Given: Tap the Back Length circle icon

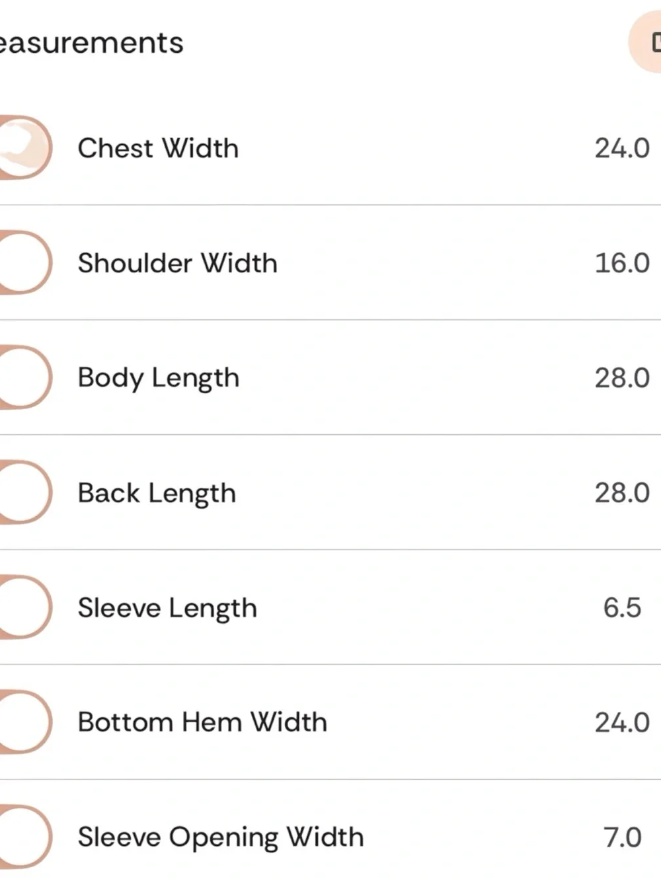Looking at the screenshot, I should coord(25,492).
